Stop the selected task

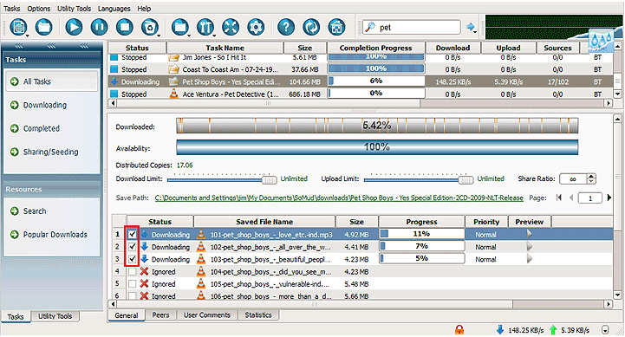click(125, 27)
